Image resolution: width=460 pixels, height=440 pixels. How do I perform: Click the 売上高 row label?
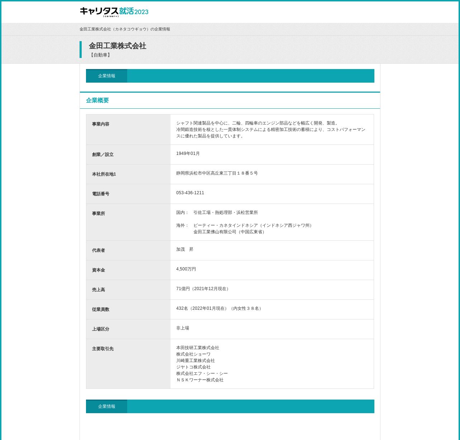[99, 290]
